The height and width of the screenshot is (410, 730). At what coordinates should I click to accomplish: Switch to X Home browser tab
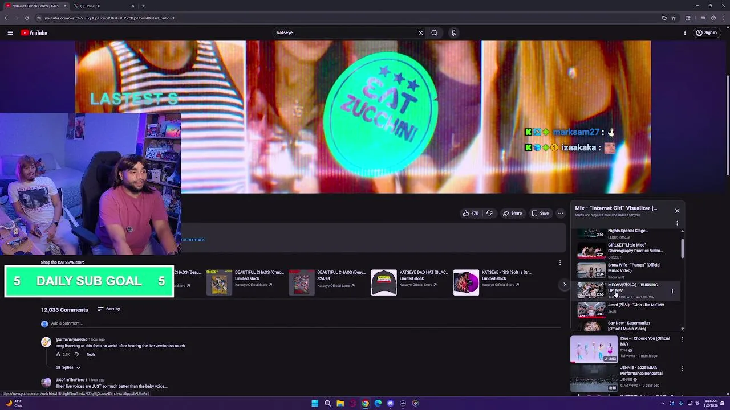click(103, 6)
